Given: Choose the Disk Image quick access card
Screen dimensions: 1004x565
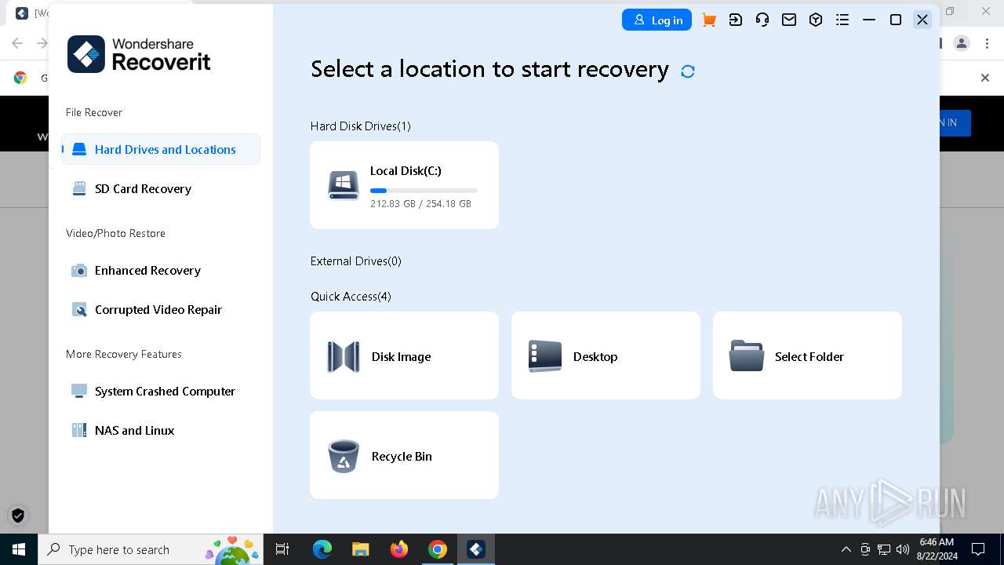Looking at the screenshot, I should pos(404,355).
